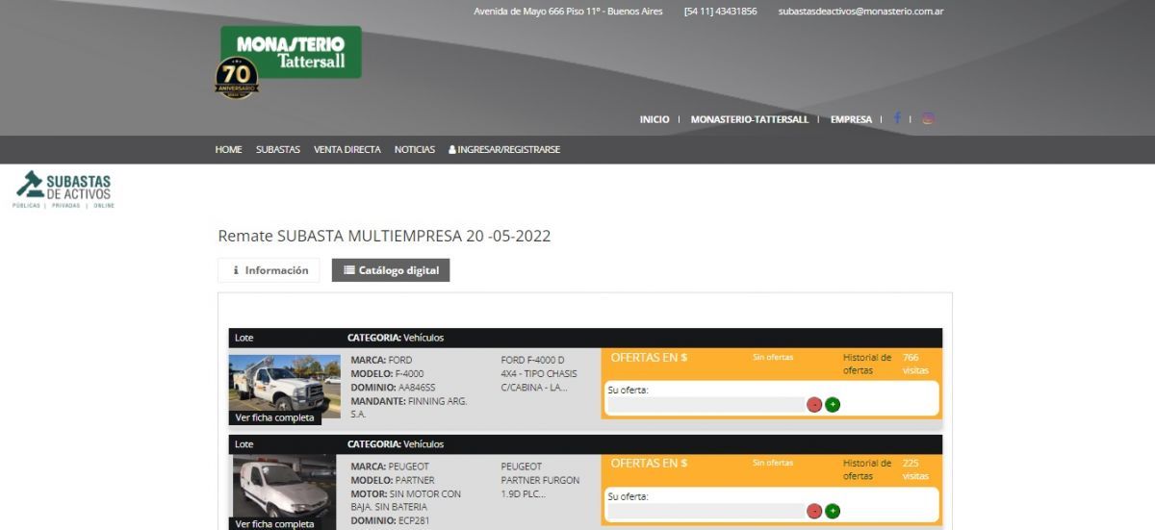
Task: Open SUBASTAS menu item
Action: pos(278,150)
